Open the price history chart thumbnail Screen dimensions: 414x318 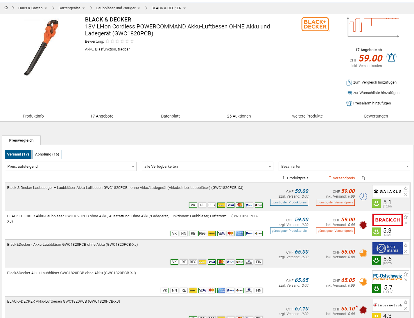pos(373,27)
